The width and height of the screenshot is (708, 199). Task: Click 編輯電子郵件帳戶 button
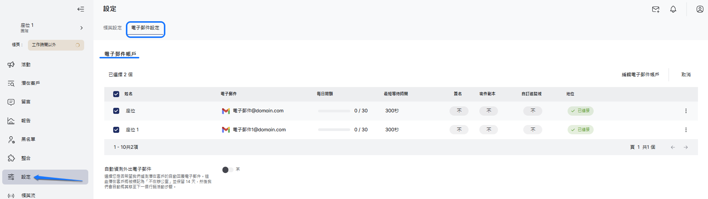tap(640, 75)
